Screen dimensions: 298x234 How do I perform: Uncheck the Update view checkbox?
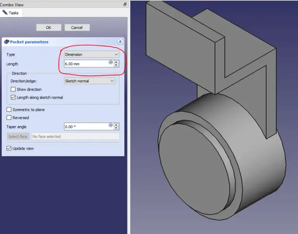[9, 149]
